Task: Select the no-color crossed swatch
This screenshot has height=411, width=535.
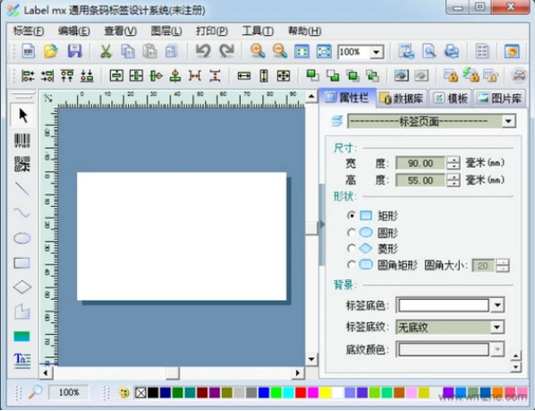Action: coord(140,392)
